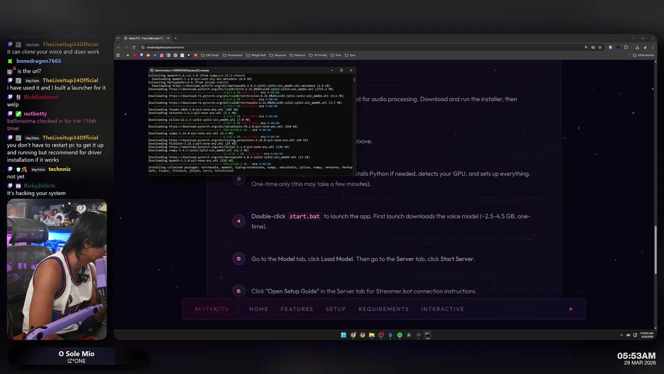Go back using Chrome's back arrow

click(118, 47)
